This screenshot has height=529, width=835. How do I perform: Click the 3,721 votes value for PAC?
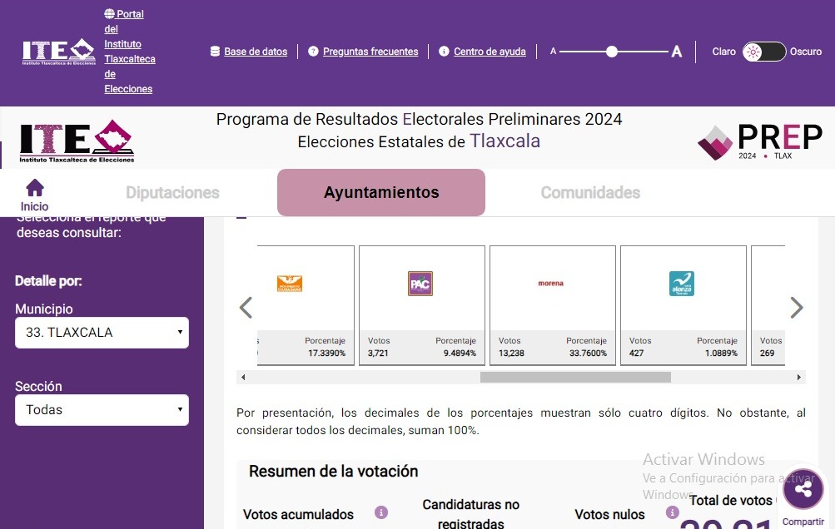click(x=378, y=353)
